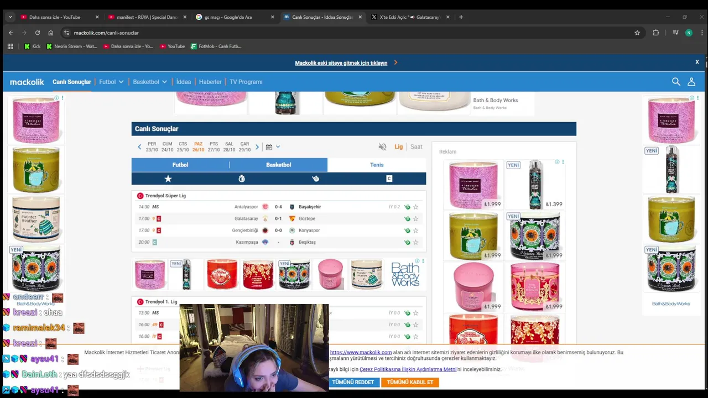Image resolution: width=708 pixels, height=398 pixels.
Task: Sort matches by Lig
Action: click(398, 146)
